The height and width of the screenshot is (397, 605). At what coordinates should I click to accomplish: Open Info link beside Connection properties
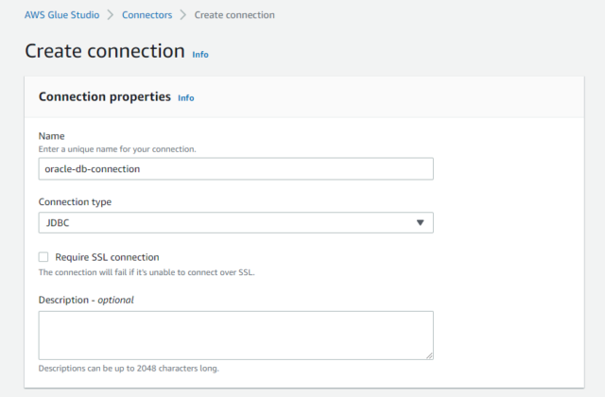coord(186,98)
